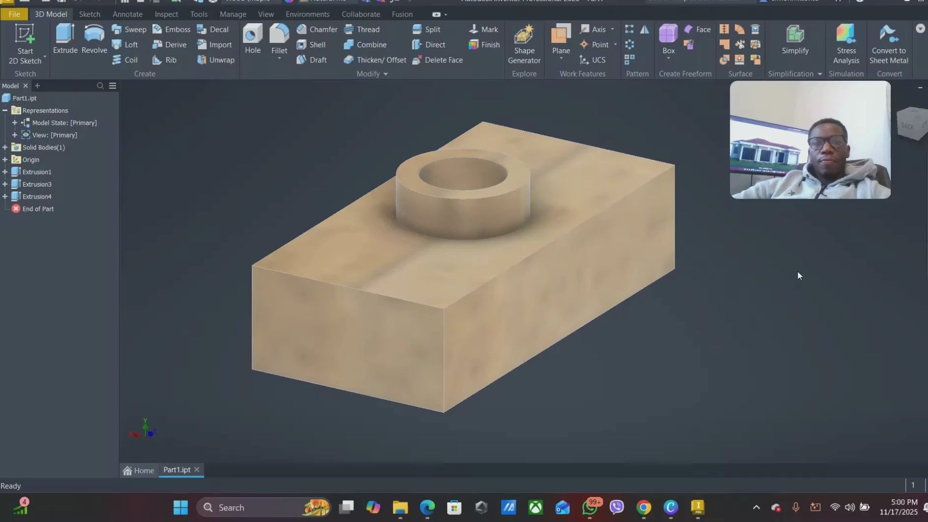Open the Box freeform dropdown arrow
928x522 pixels.
[x=668, y=59]
